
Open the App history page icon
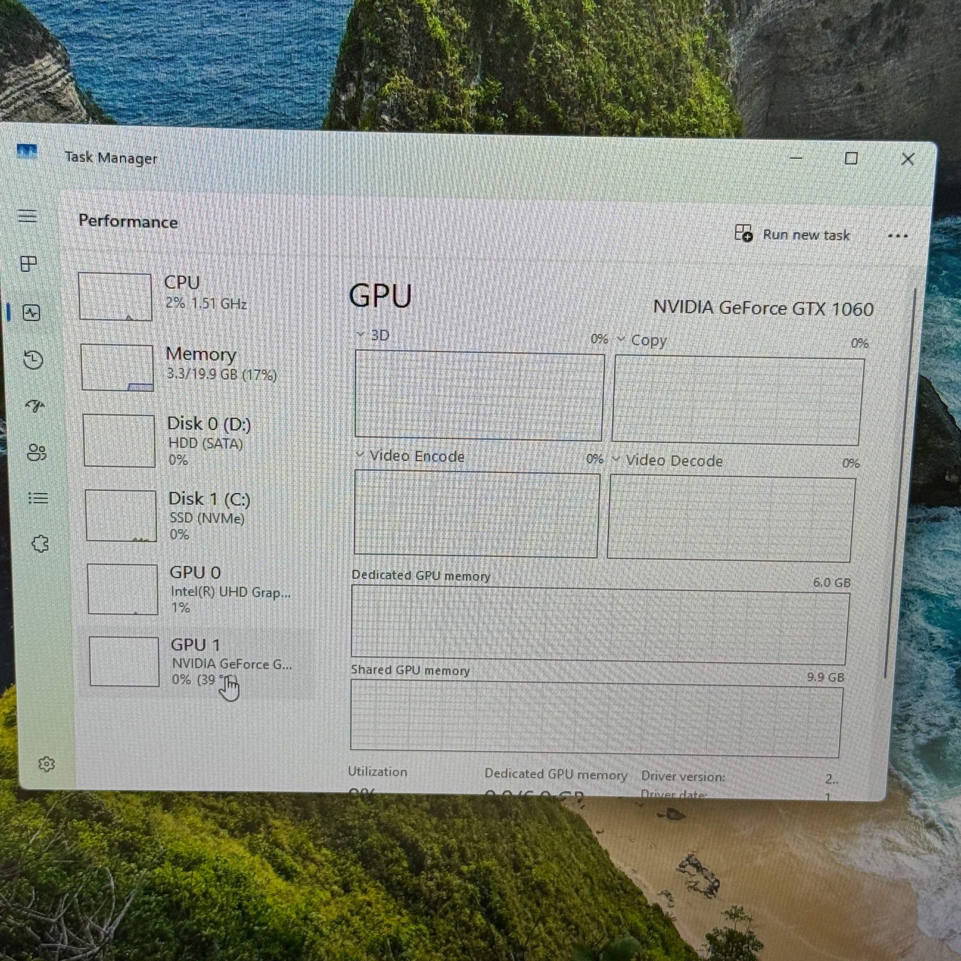pos(33,359)
